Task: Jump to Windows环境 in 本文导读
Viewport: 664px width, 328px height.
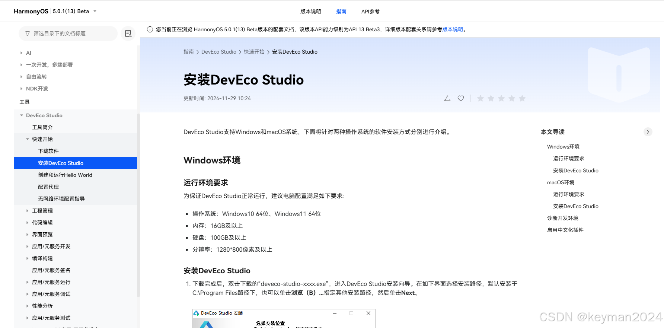Action: point(563,147)
